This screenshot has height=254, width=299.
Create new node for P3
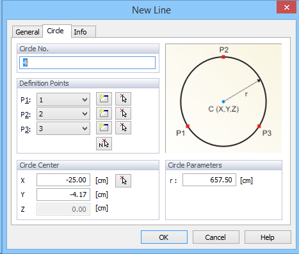click(x=104, y=128)
